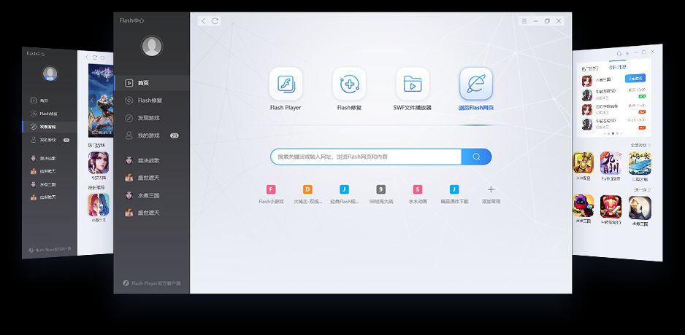The height and width of the screenshot is (335, 685).
Task: Open the 大城主 shortcut with the D icon
Action: click(307, 194)
